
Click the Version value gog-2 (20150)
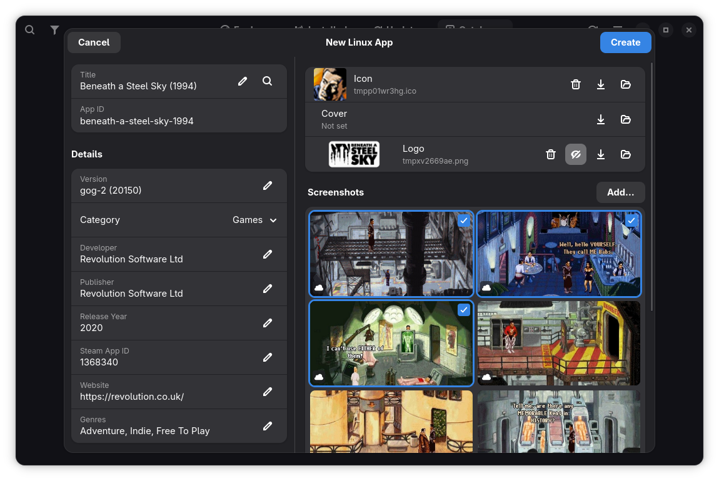(x=111, y=191)
